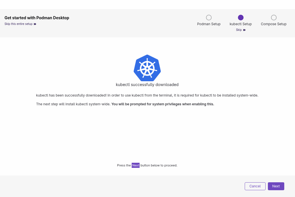Click the Compose Setup step label
295x197 pixels.
[274, 24]
